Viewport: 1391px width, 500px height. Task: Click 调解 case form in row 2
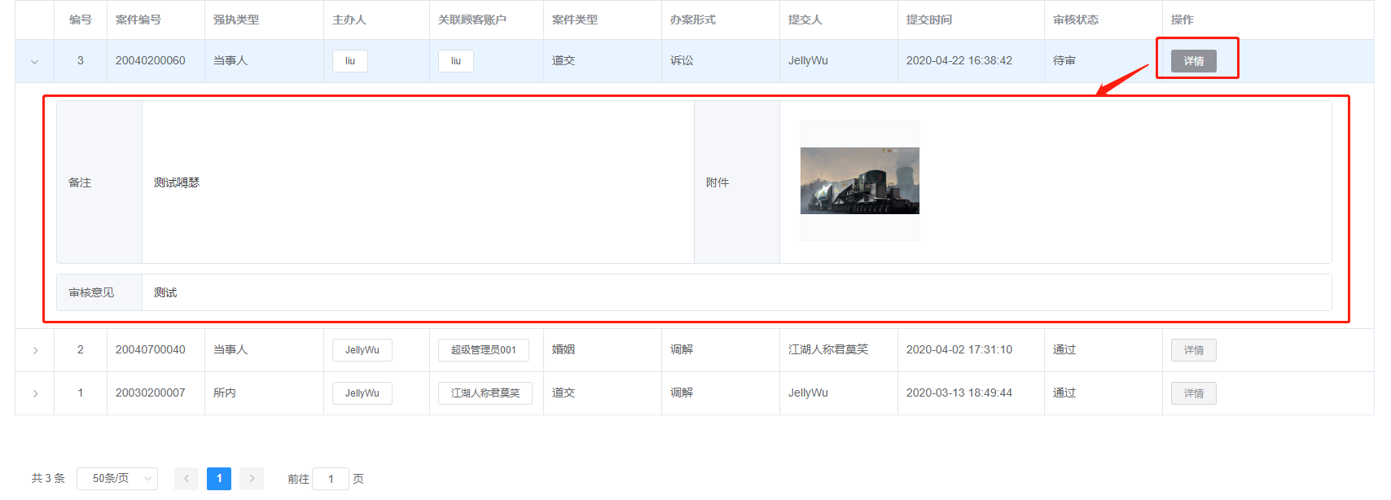(x=682, y=349)
